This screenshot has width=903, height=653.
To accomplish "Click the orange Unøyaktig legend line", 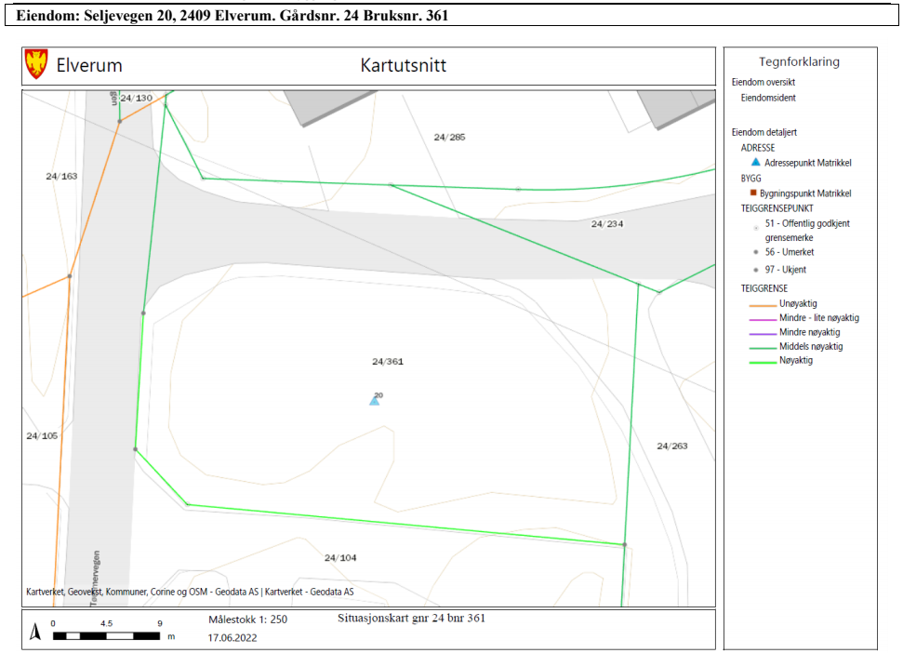I will (x=763, y=305).
